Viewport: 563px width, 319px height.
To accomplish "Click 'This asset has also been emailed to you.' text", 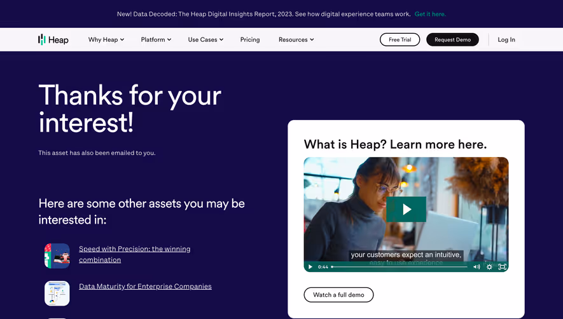I will 97,153.
